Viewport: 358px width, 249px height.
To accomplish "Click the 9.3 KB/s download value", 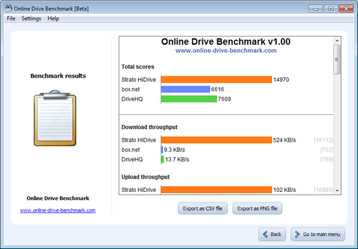I will (x=174, y=150).
